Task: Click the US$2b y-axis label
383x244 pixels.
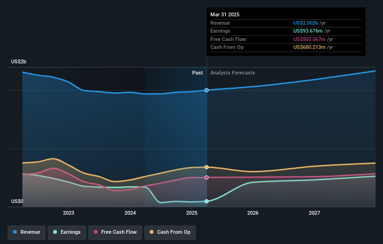Action: (19, 61)
